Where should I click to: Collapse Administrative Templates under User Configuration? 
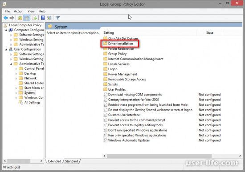pyautogui.click(x=11, y=64)
